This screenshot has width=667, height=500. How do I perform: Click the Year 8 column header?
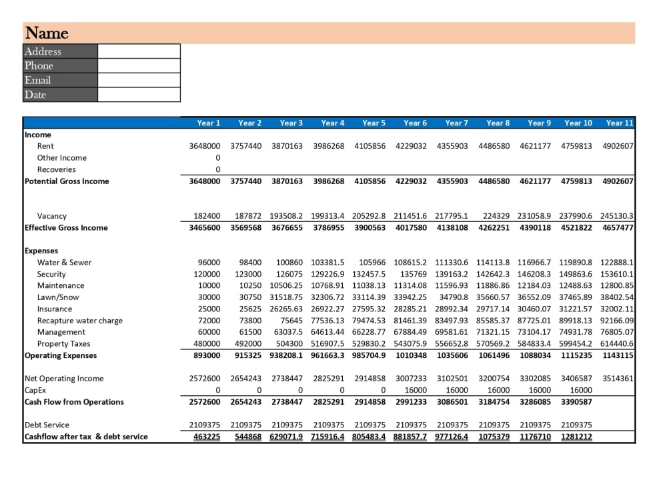[x=498, y=123]
